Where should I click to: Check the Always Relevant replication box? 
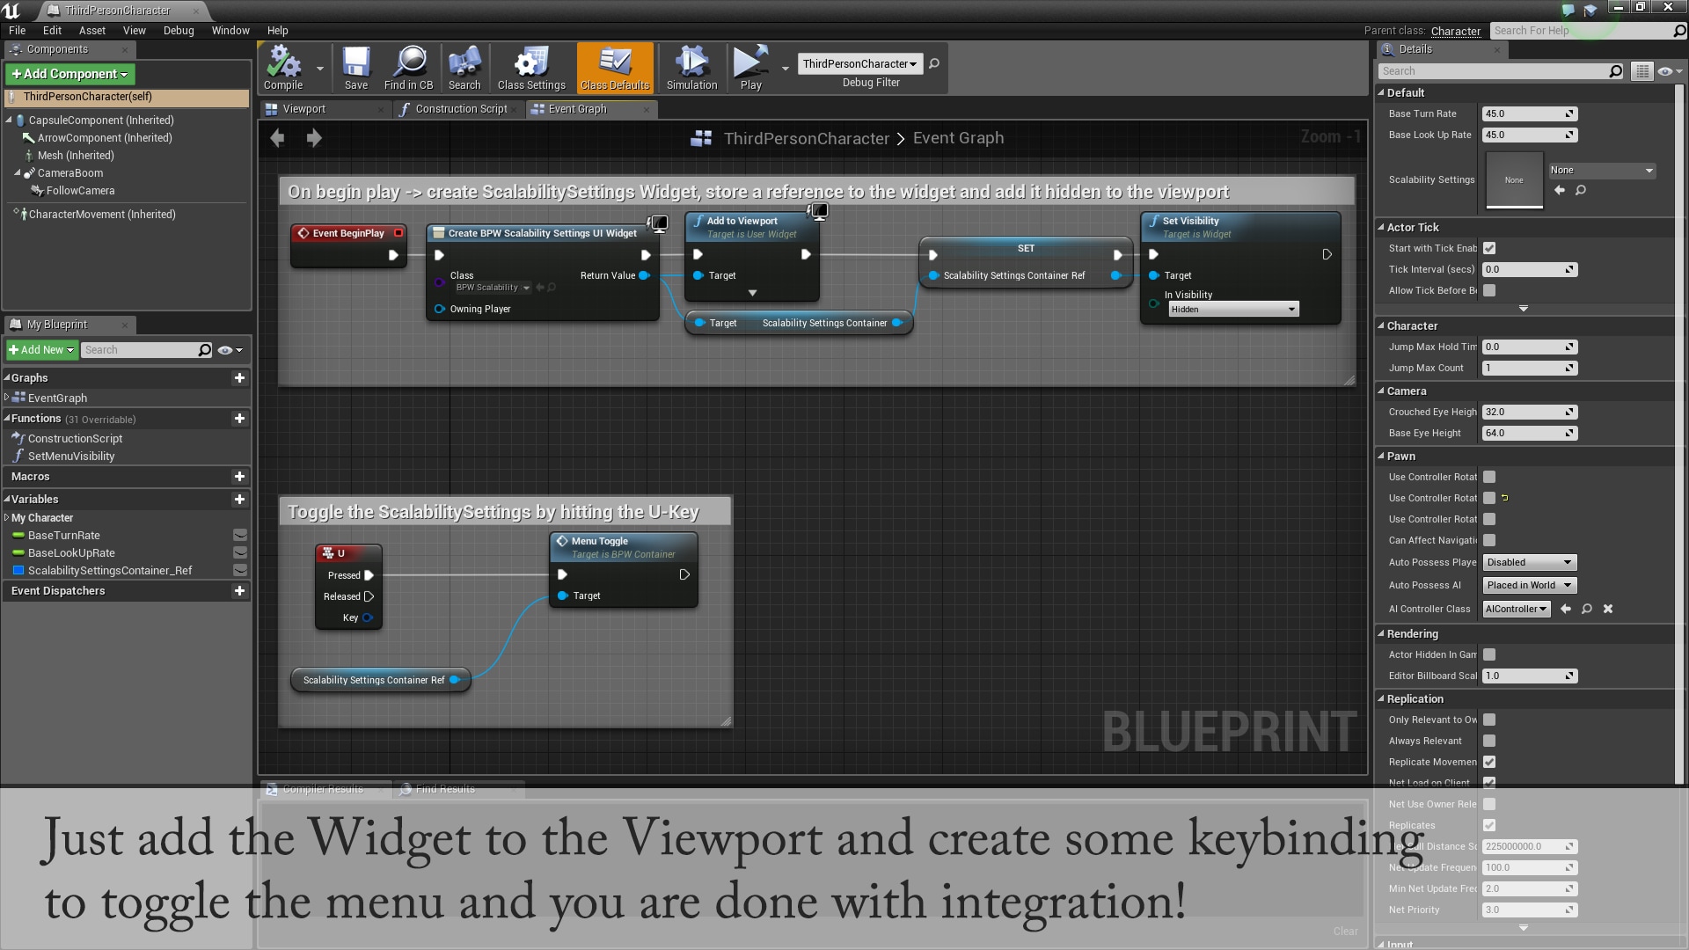pyautogui.click(x=1489, y=741)
